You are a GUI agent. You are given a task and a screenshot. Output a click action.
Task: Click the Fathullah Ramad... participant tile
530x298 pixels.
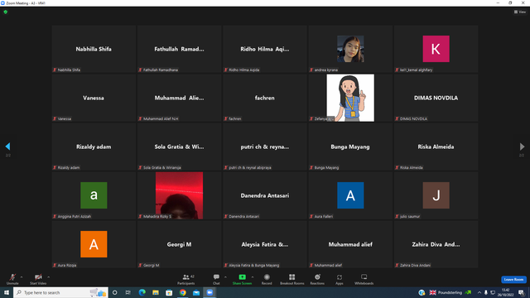pos(179,49)
